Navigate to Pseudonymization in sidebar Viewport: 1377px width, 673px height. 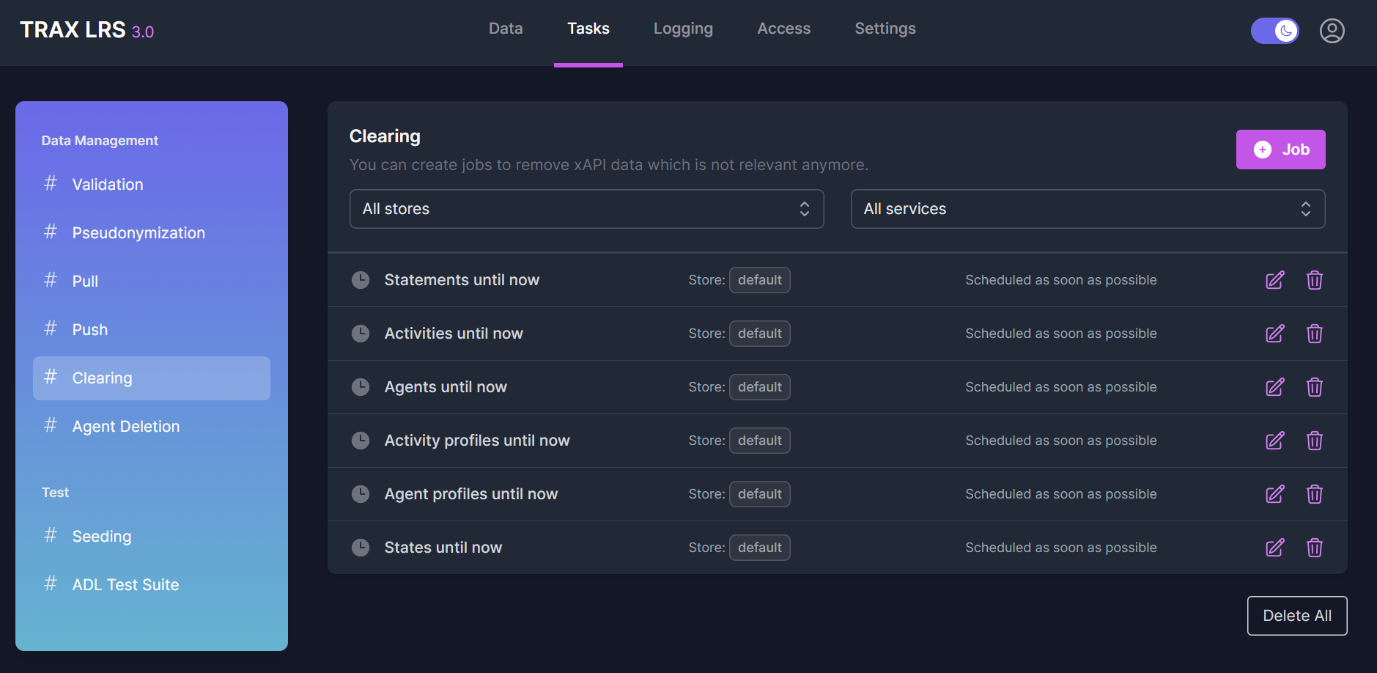(x=139, y=233)
